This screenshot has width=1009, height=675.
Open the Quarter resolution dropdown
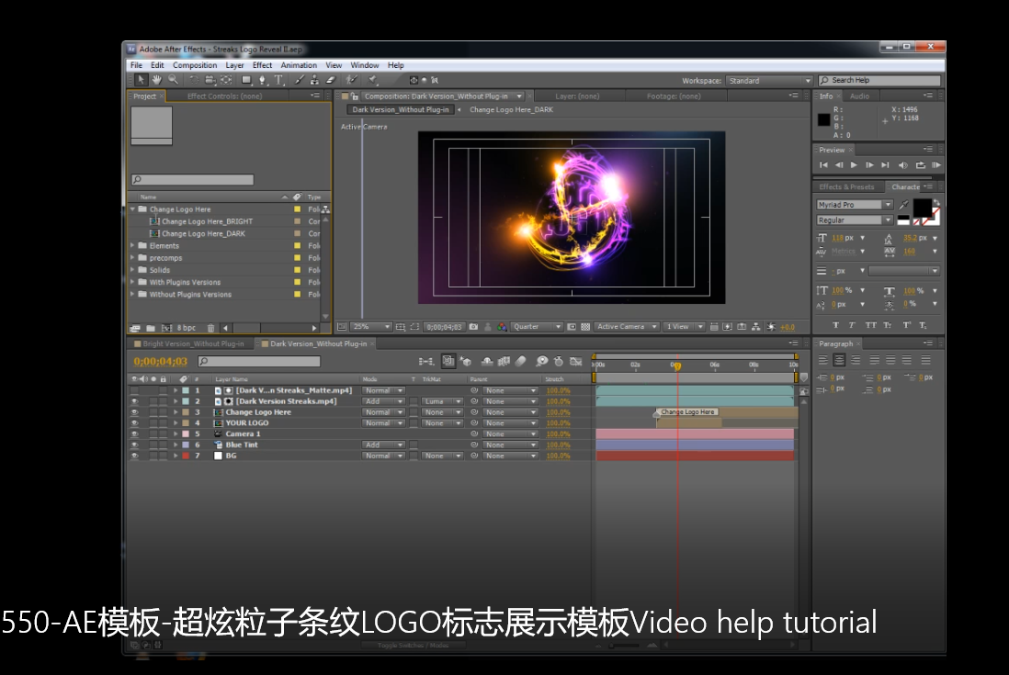538,327
